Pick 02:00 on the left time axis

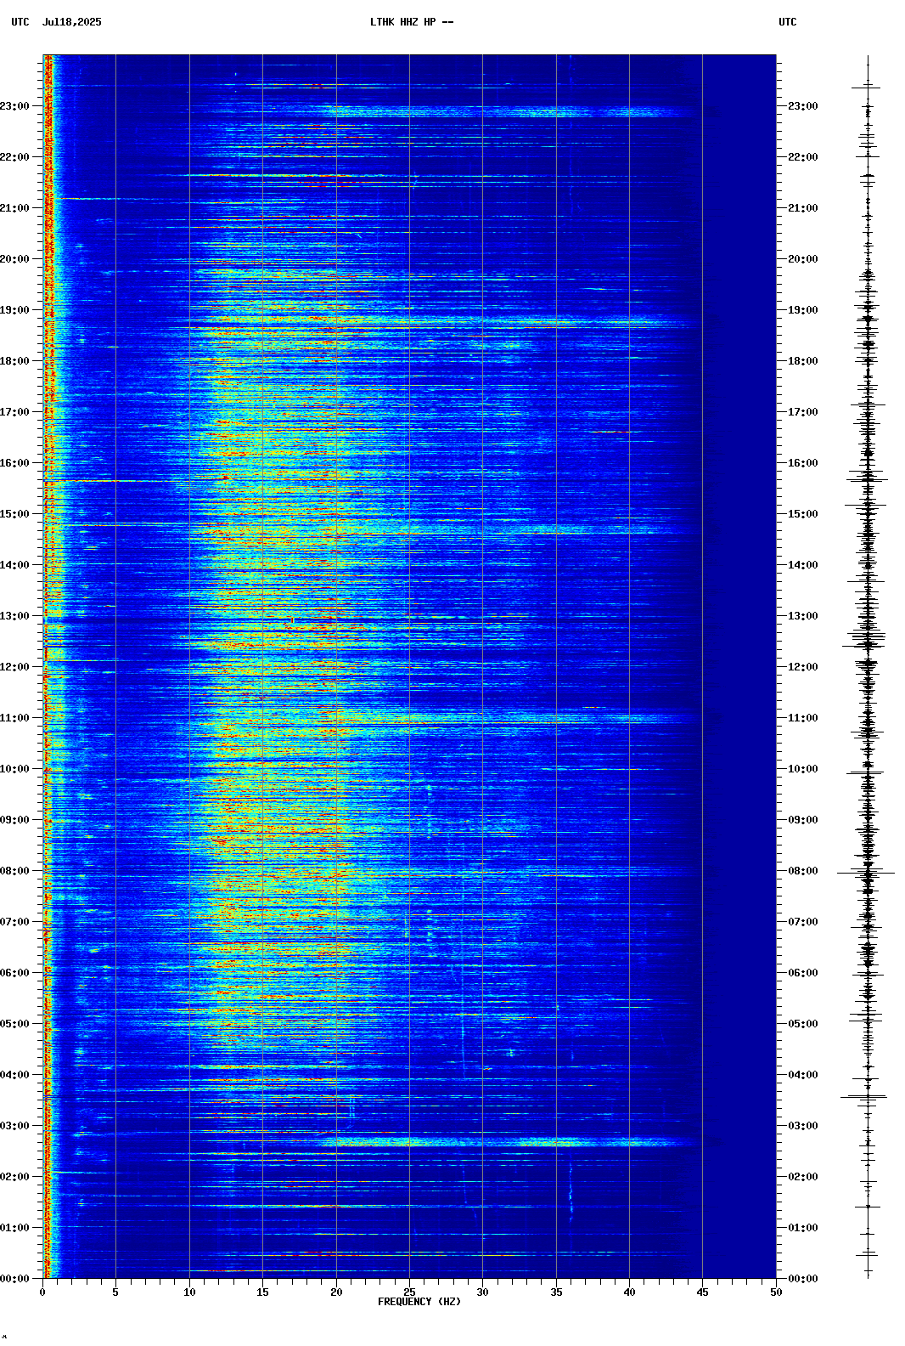click(14, 1177)
